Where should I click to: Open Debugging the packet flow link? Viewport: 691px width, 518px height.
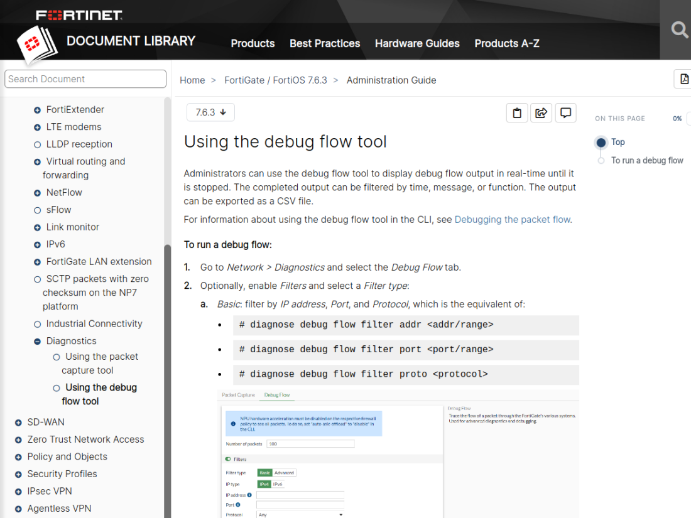tap(513, 219)
